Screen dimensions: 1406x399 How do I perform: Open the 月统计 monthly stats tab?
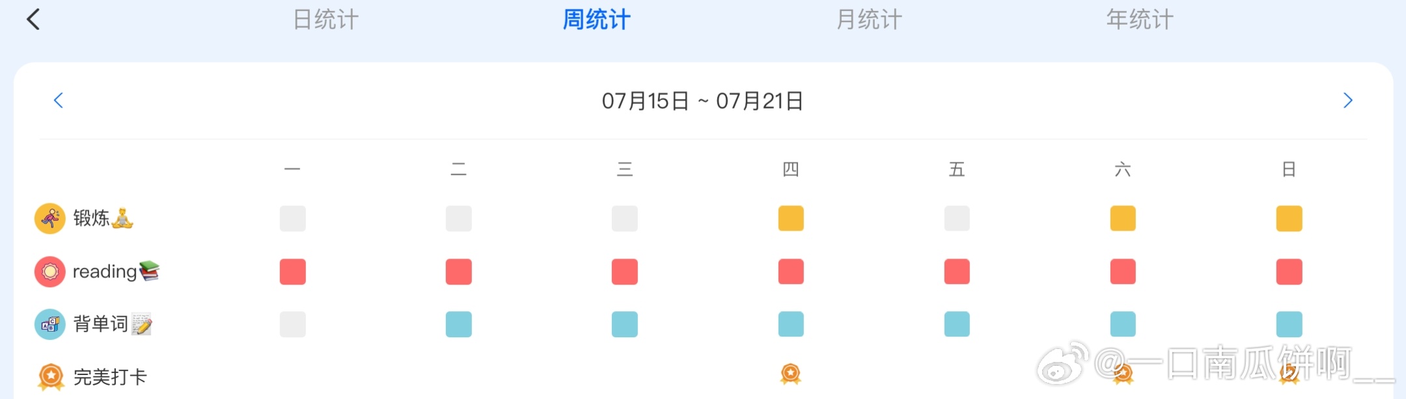[x=868, y=19]
